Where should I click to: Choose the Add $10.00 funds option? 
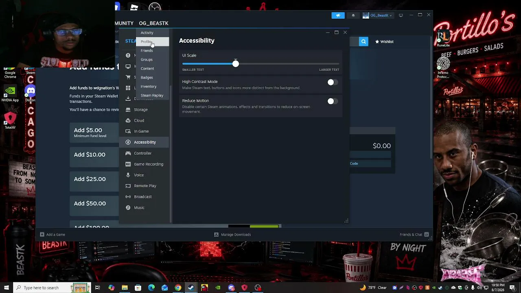pyautogui.click(x=94, y=157)
